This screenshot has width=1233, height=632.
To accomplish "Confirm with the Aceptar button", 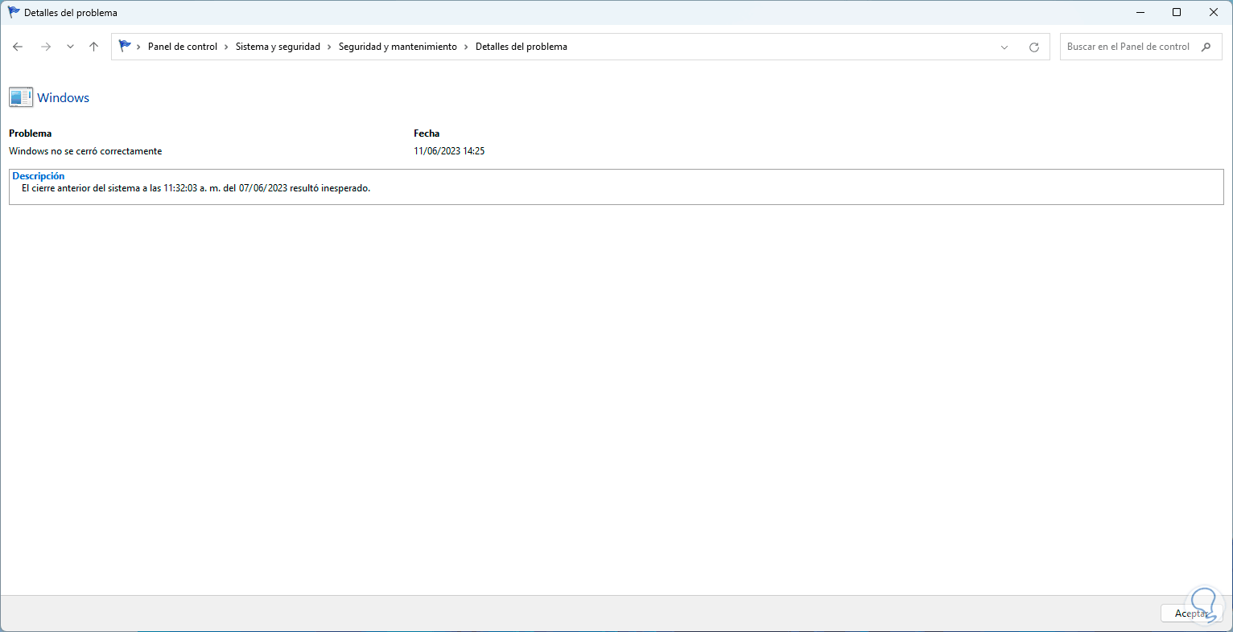I will 1192,614.
